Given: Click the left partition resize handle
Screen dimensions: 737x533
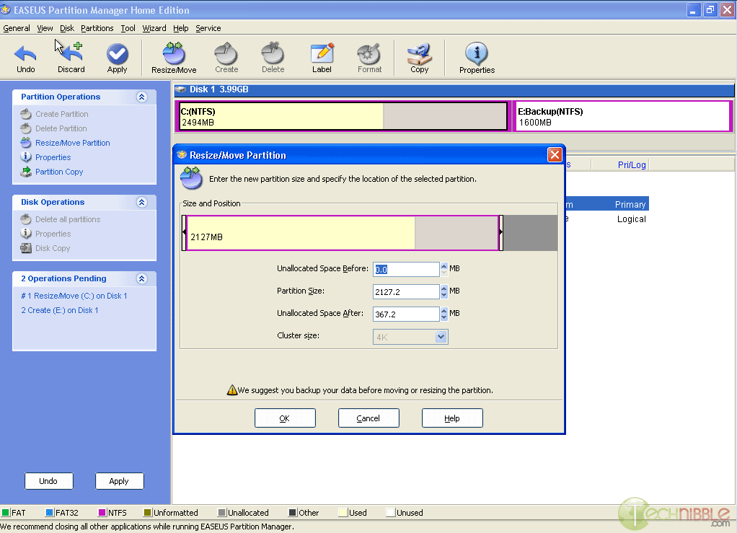Looking at the screenshot, I should click(185, 233).
